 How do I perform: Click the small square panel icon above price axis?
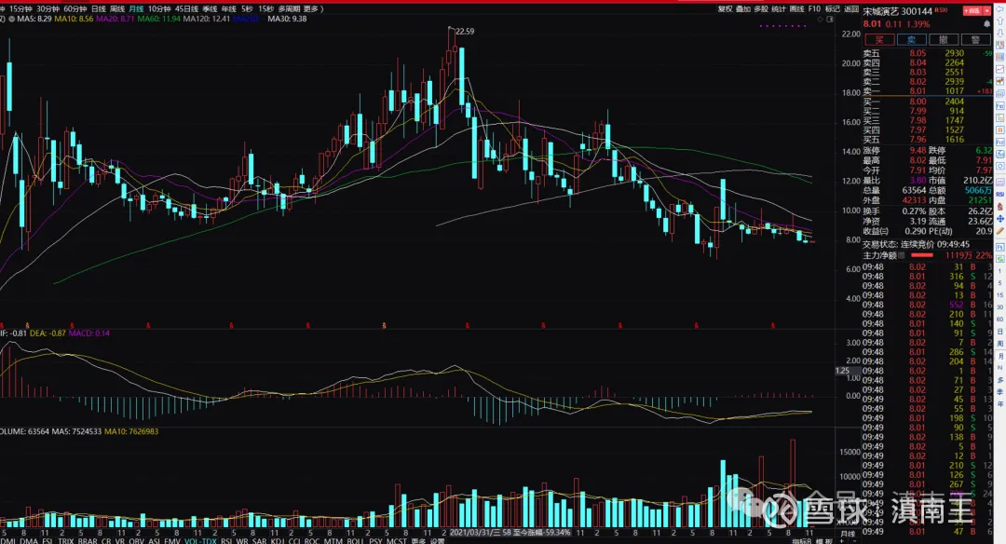click(x=830, y=20)
